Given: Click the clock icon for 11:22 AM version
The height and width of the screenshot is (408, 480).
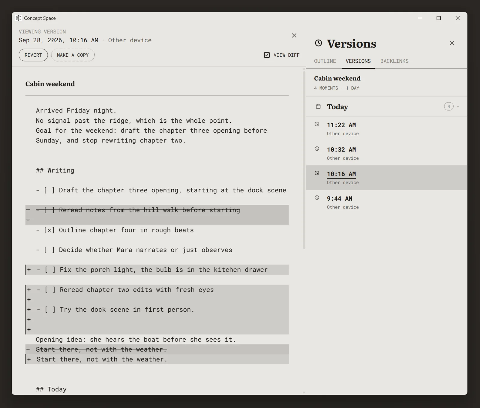Looking at the screenshot, I should coord(317,124).
